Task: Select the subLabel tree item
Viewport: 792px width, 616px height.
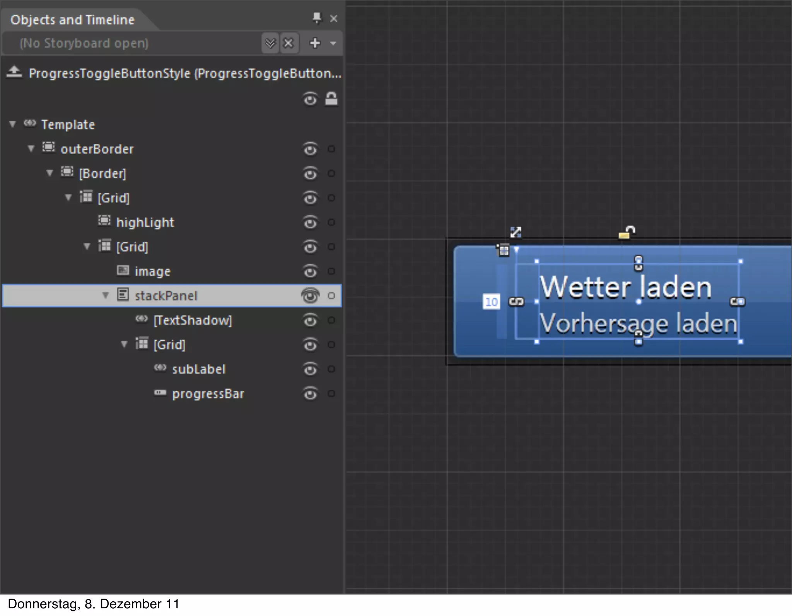Action: pyautogui.click(x=198, y=369)
